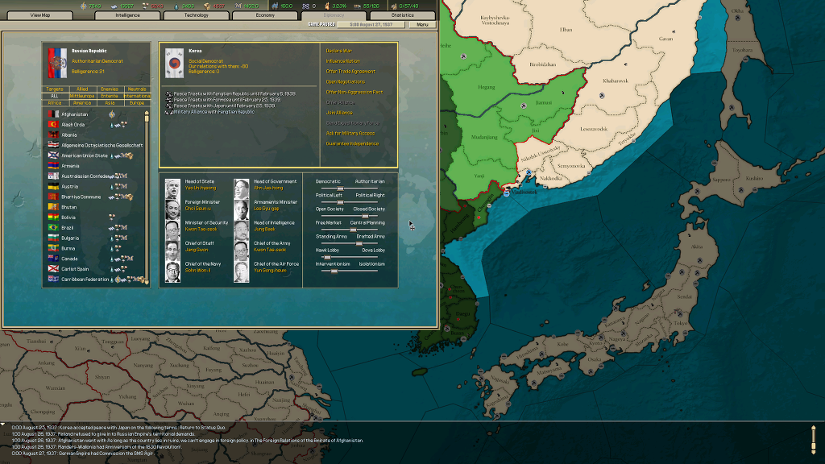Click the Korea flag in the diplomacy panel

coord(175,63)
